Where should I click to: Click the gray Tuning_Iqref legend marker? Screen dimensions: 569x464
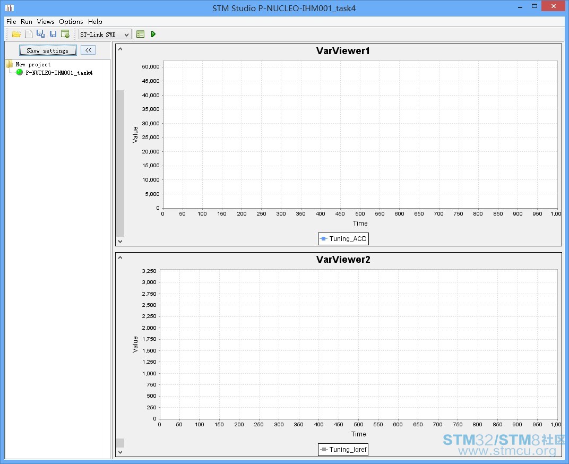(x=324, y=450)
